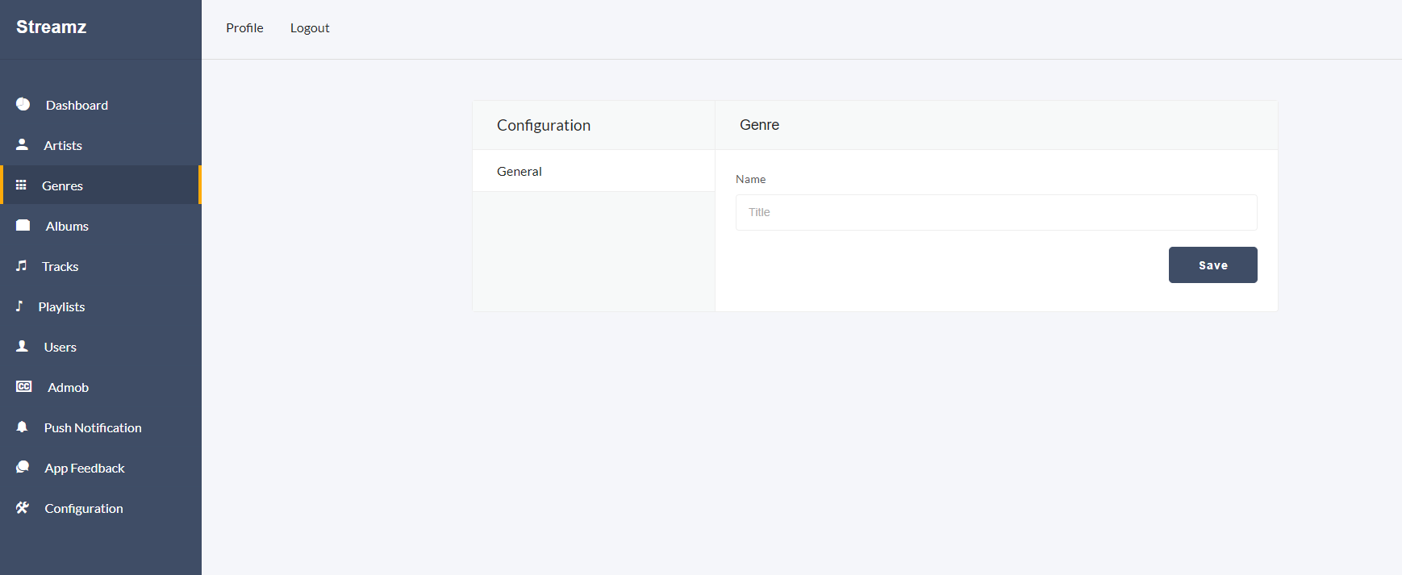
Task: Navigate to App Feedback section
Action: pos(85,469)
